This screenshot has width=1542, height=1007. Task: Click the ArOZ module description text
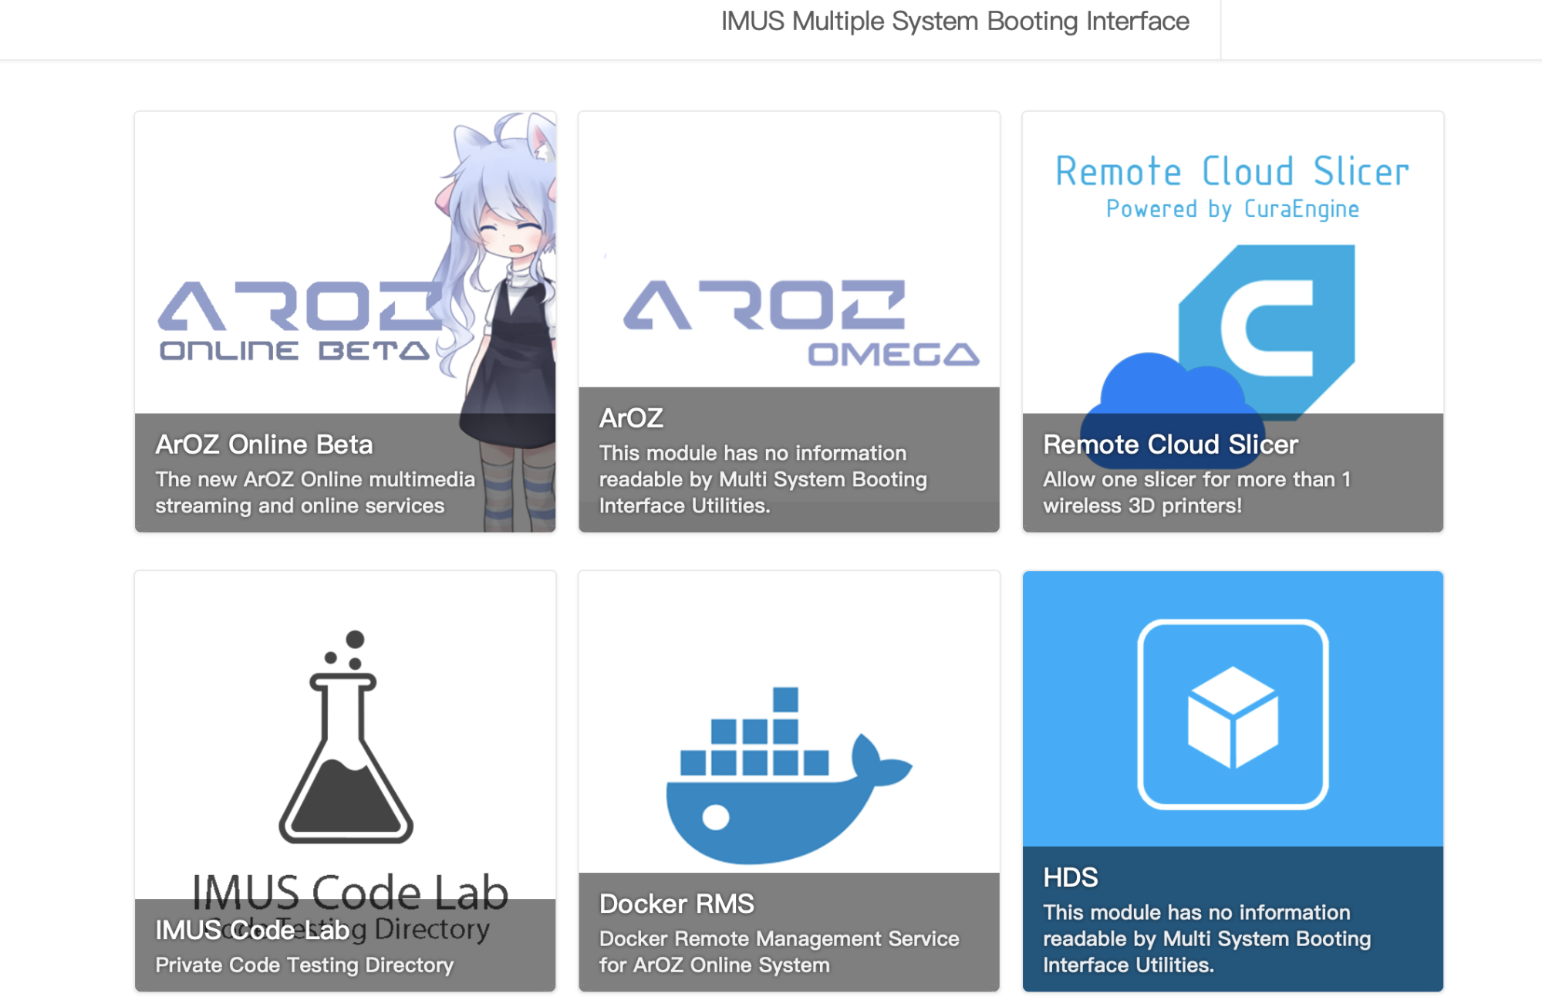(x=762, y=479)
